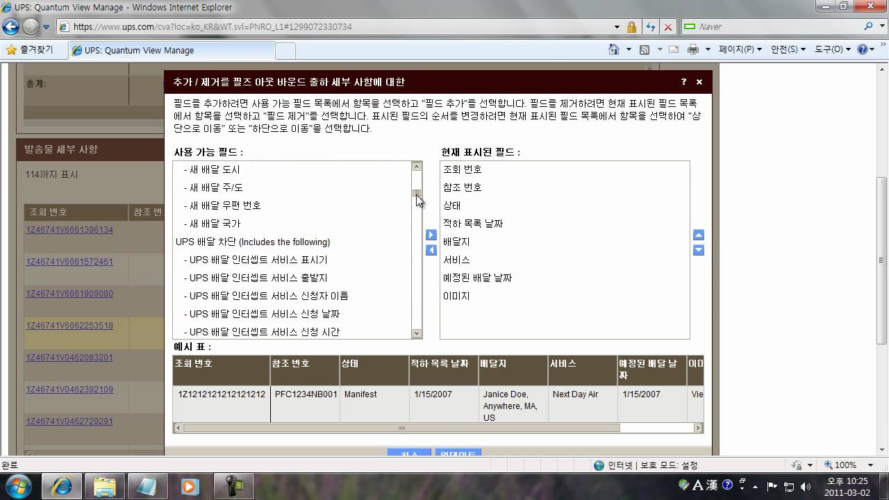This screenshot has width=889, height=500.
Task: Open tracking link 1Z46741V0462083201
Action: point(69,358)
